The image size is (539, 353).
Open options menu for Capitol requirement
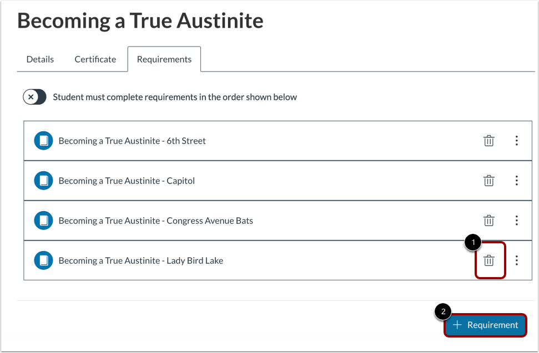[516, 181]
